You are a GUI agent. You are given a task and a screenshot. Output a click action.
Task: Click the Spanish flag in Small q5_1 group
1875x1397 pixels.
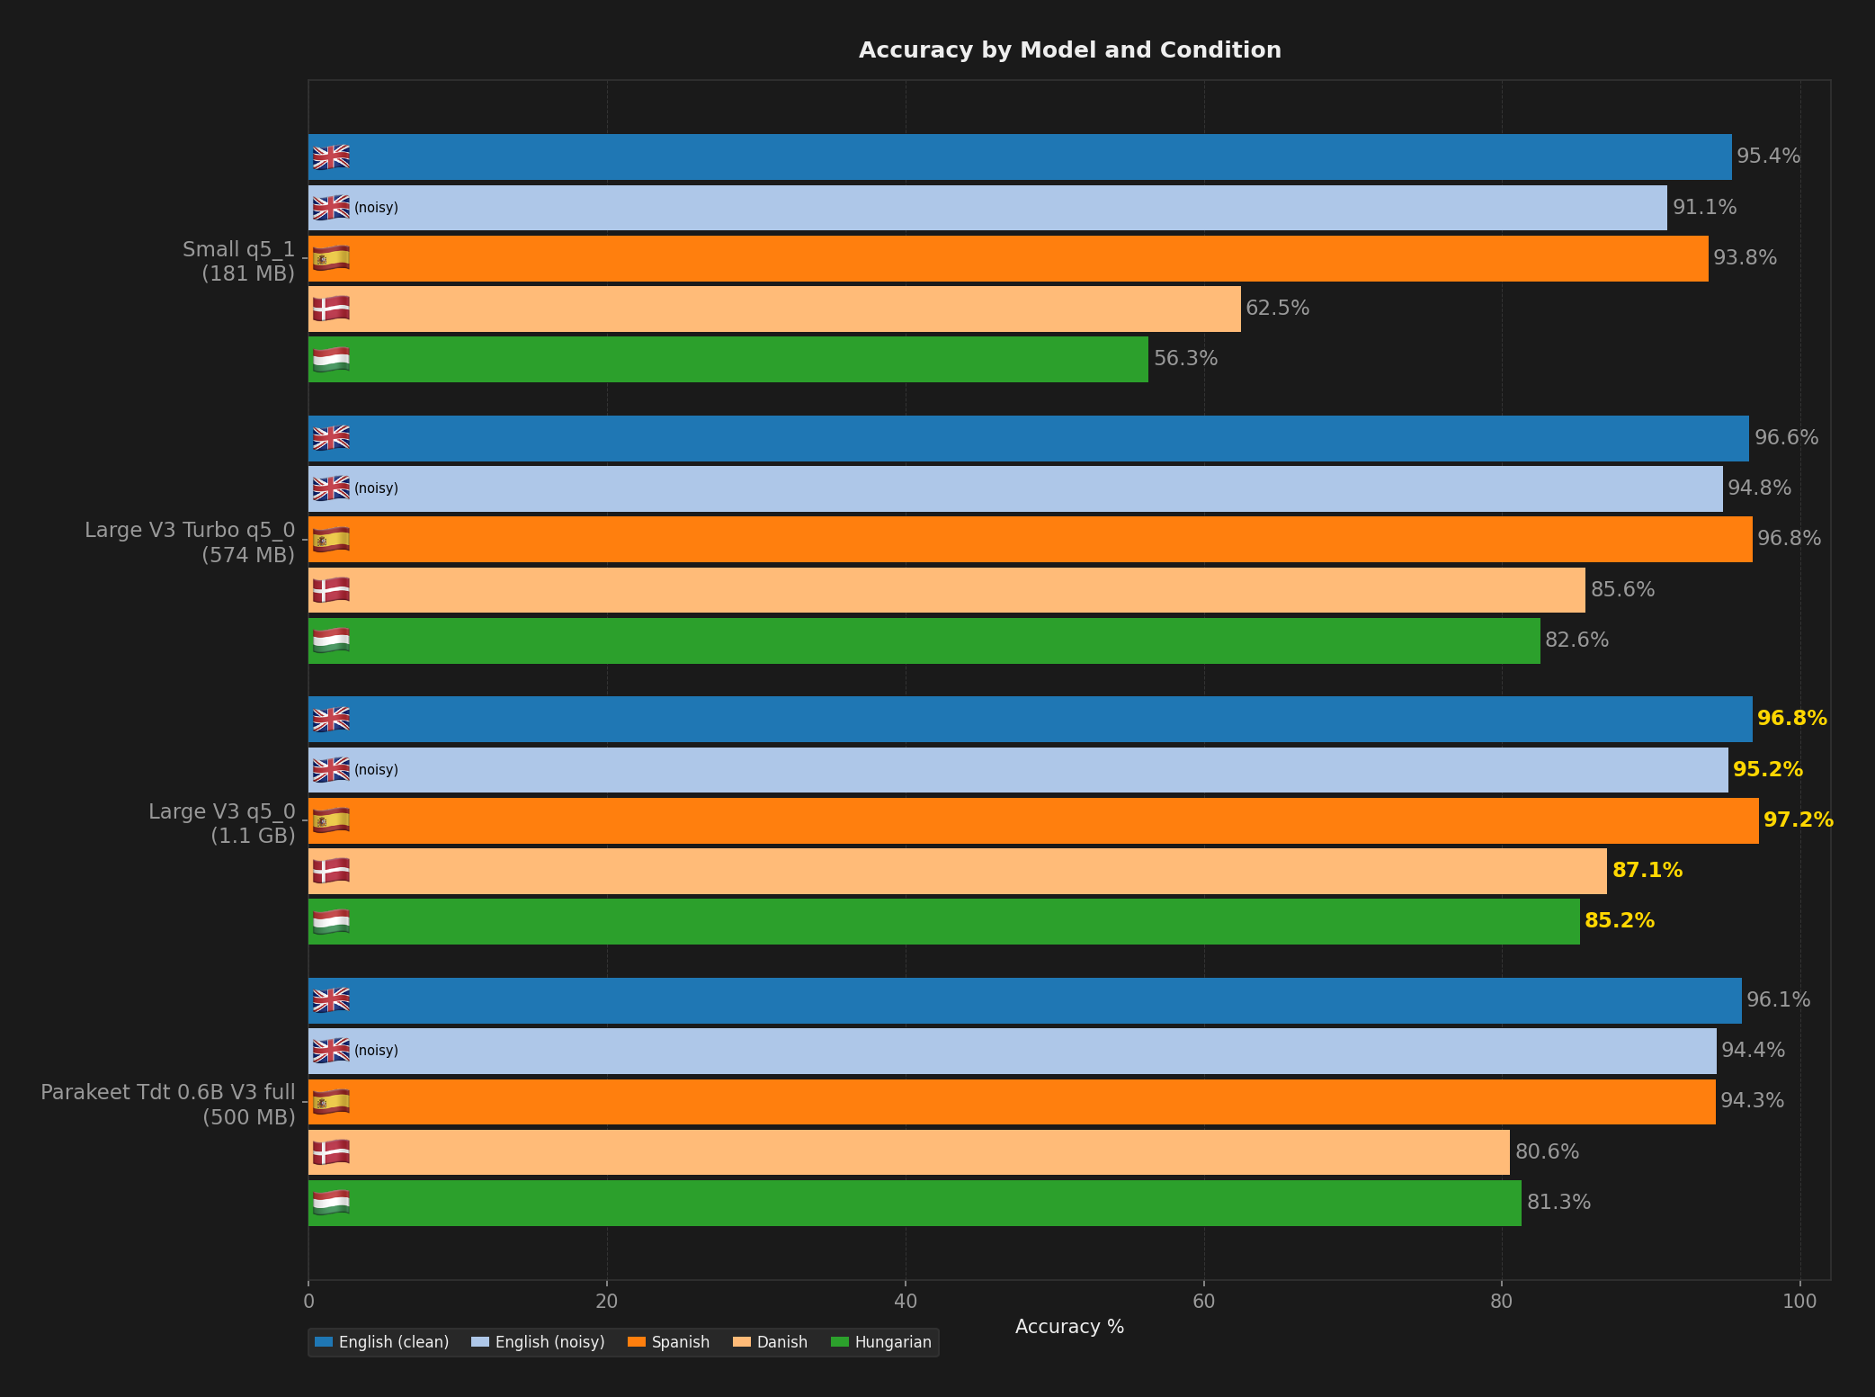click(x=331, y=258)
